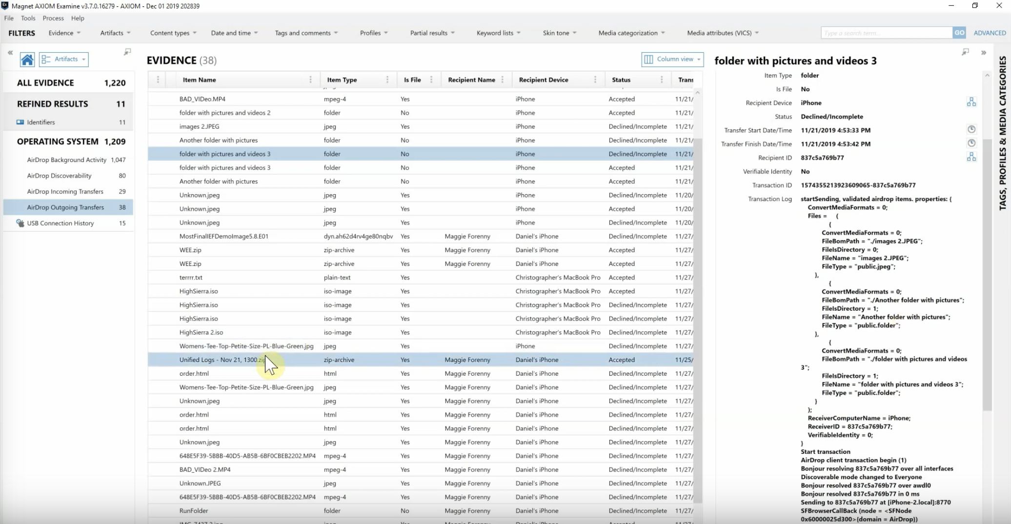This screenshot has height=524, width=1011.
Task: Expand the Column view selector
Action: pos(672,59)
